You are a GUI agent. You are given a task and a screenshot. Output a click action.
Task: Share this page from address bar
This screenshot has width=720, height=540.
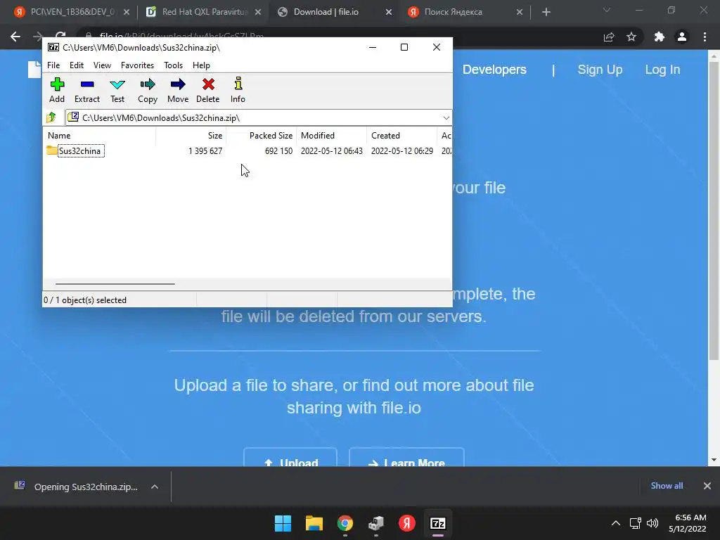(x=609, y=37)
